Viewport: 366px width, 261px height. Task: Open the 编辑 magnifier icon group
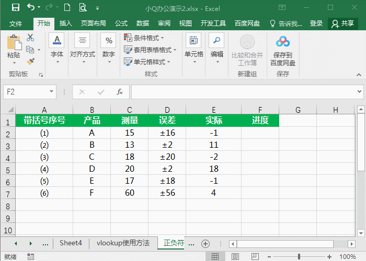[x=216, y=49]
